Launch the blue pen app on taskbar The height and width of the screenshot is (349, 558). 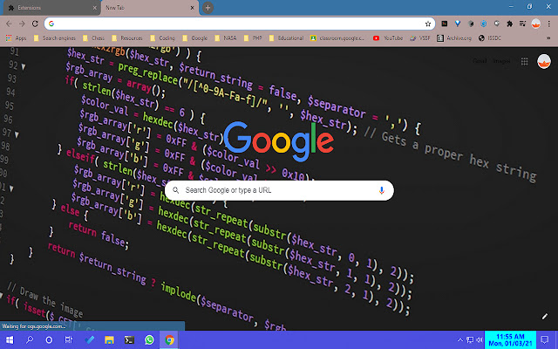click(x=89, y=339)
